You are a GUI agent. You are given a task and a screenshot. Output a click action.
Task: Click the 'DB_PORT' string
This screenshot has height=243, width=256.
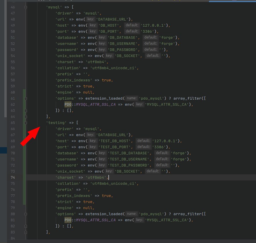109,31
